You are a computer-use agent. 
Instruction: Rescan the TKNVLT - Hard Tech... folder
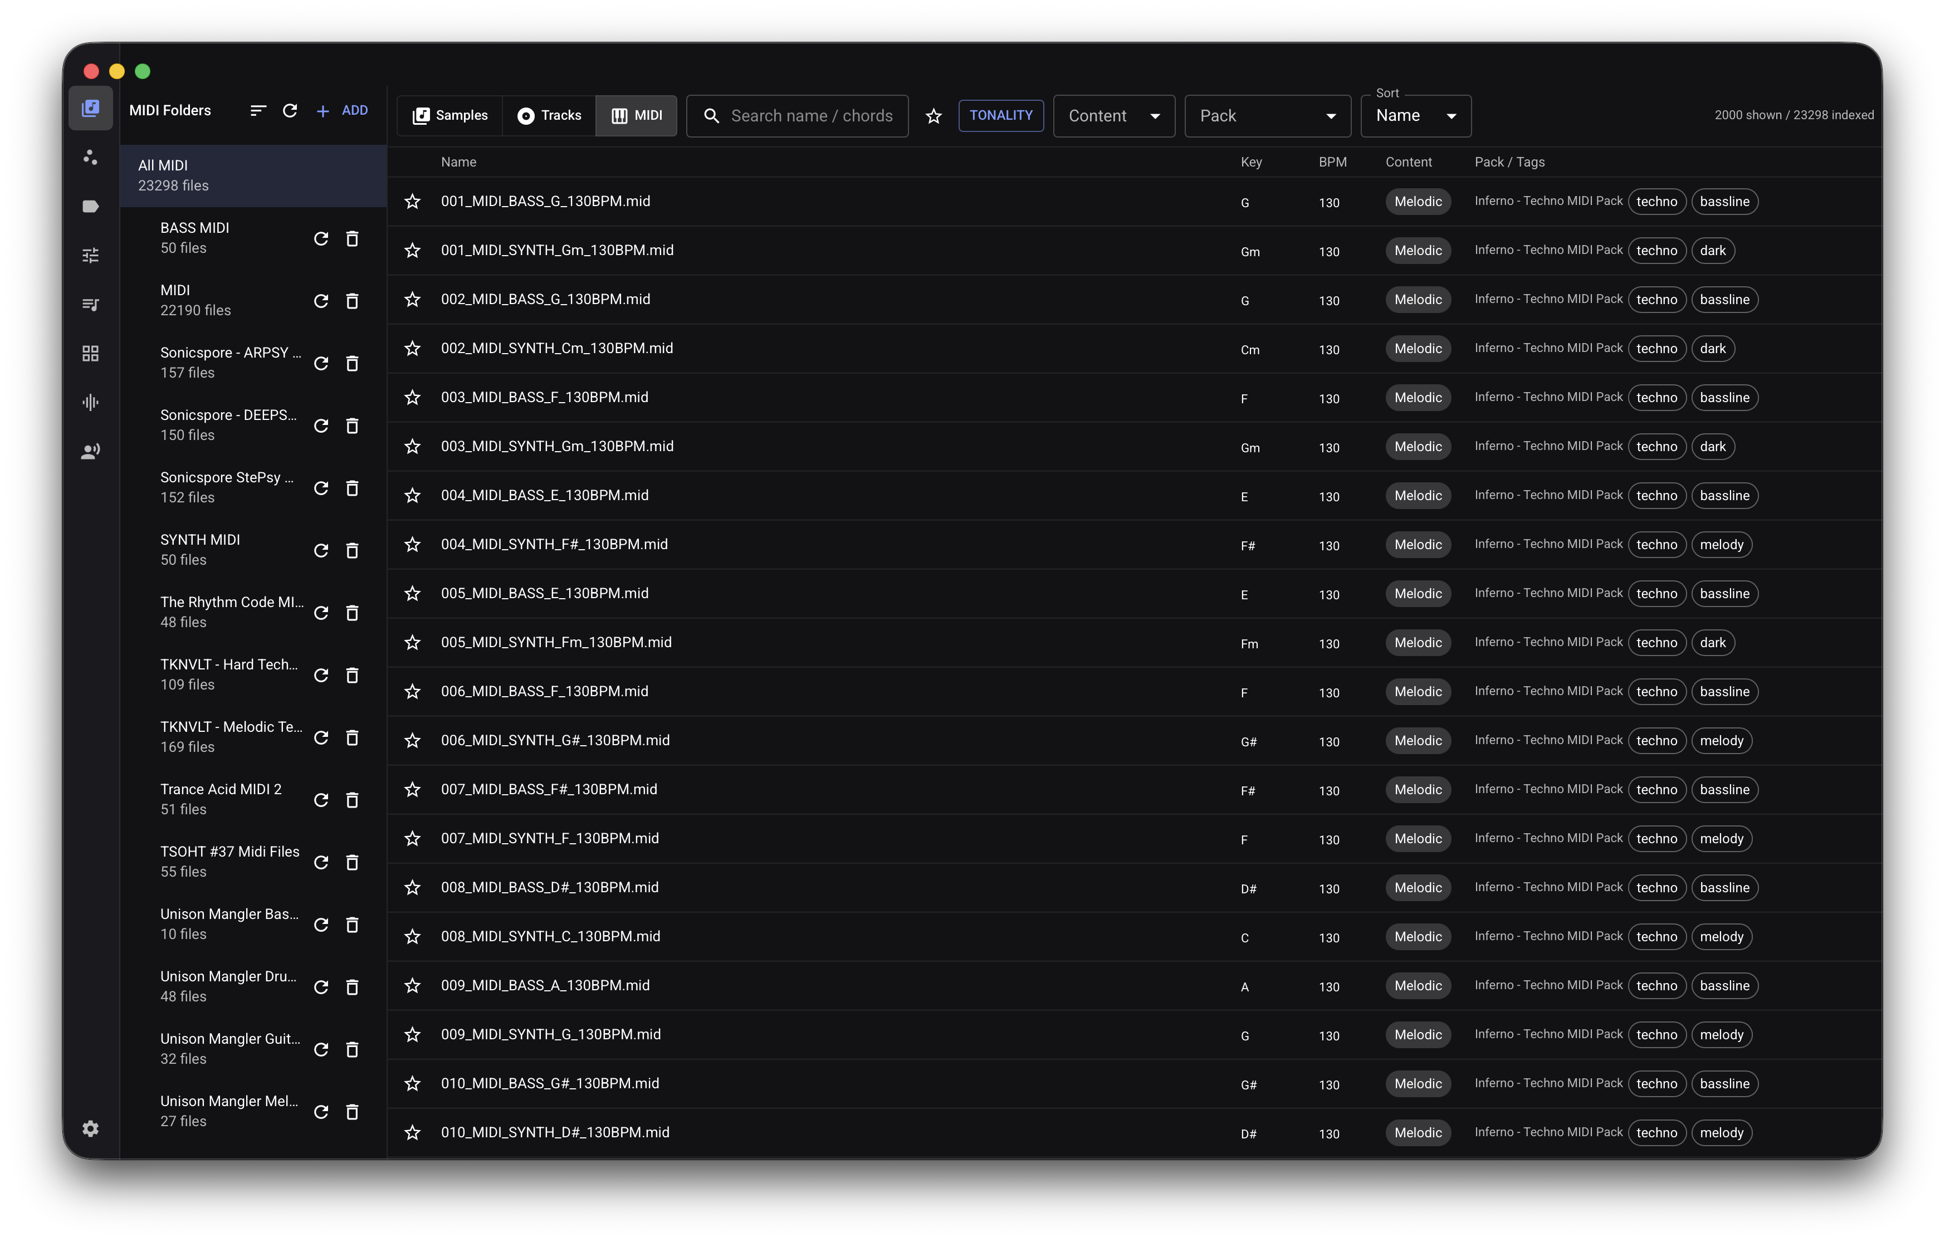click(321, 675)
